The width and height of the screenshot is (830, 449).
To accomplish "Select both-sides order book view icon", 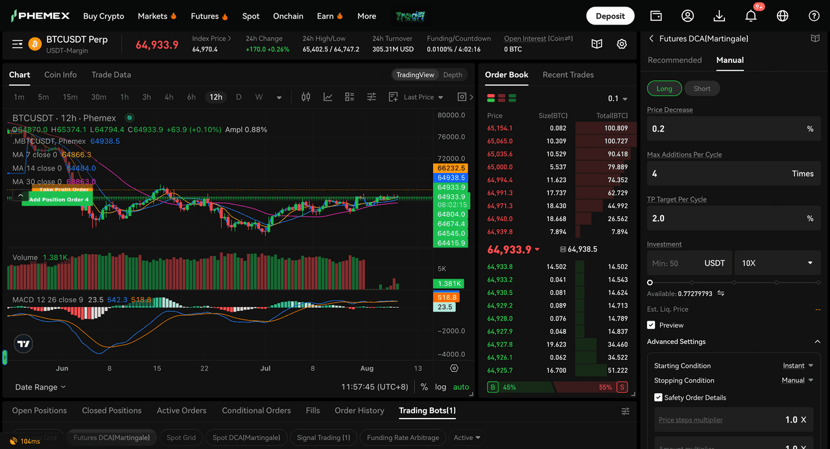I will pos(491,98).
